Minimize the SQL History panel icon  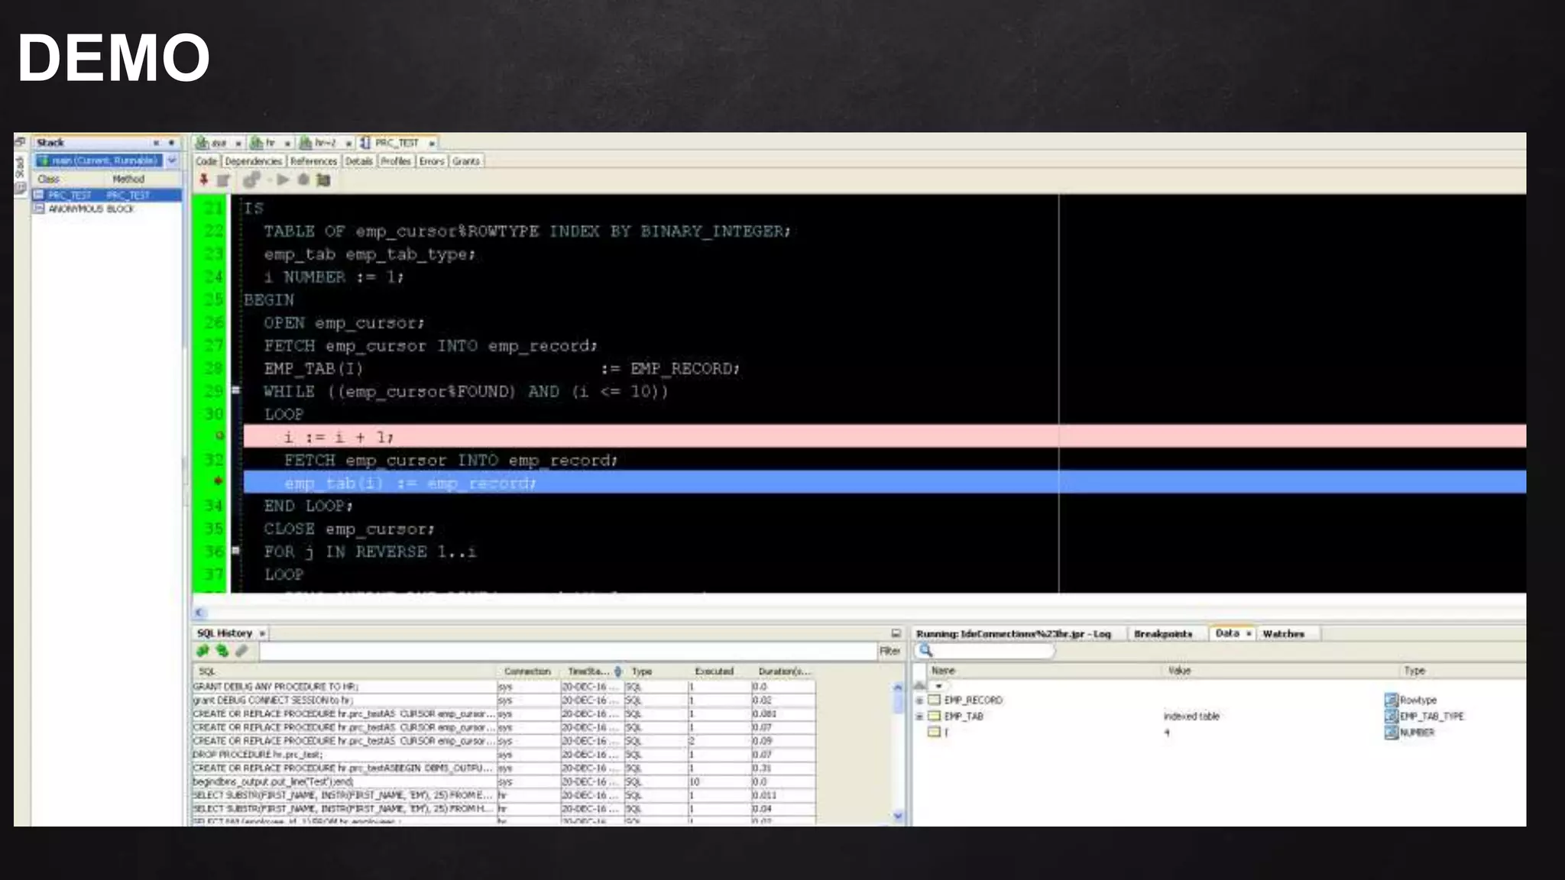click(896, 633)
